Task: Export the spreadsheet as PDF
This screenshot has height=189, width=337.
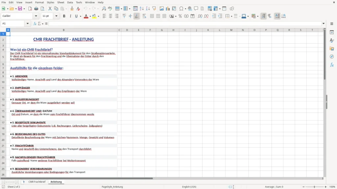Action: [30, 9]
